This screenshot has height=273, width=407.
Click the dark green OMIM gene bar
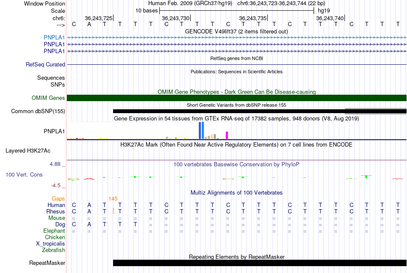(x=237, y=98)
